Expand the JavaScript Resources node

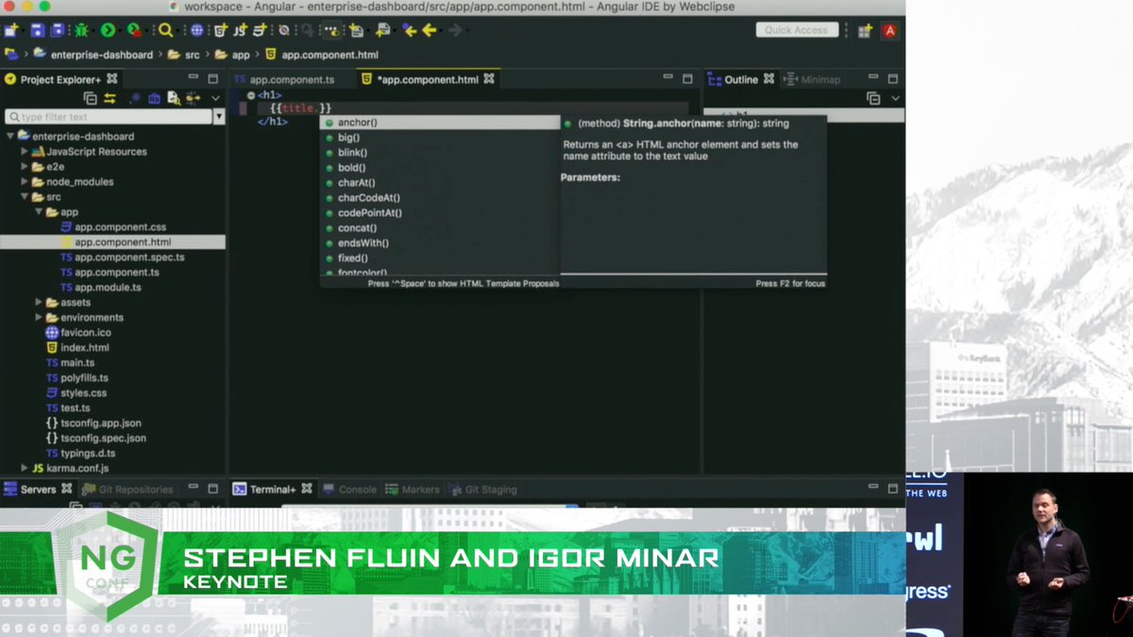(25, 152)
